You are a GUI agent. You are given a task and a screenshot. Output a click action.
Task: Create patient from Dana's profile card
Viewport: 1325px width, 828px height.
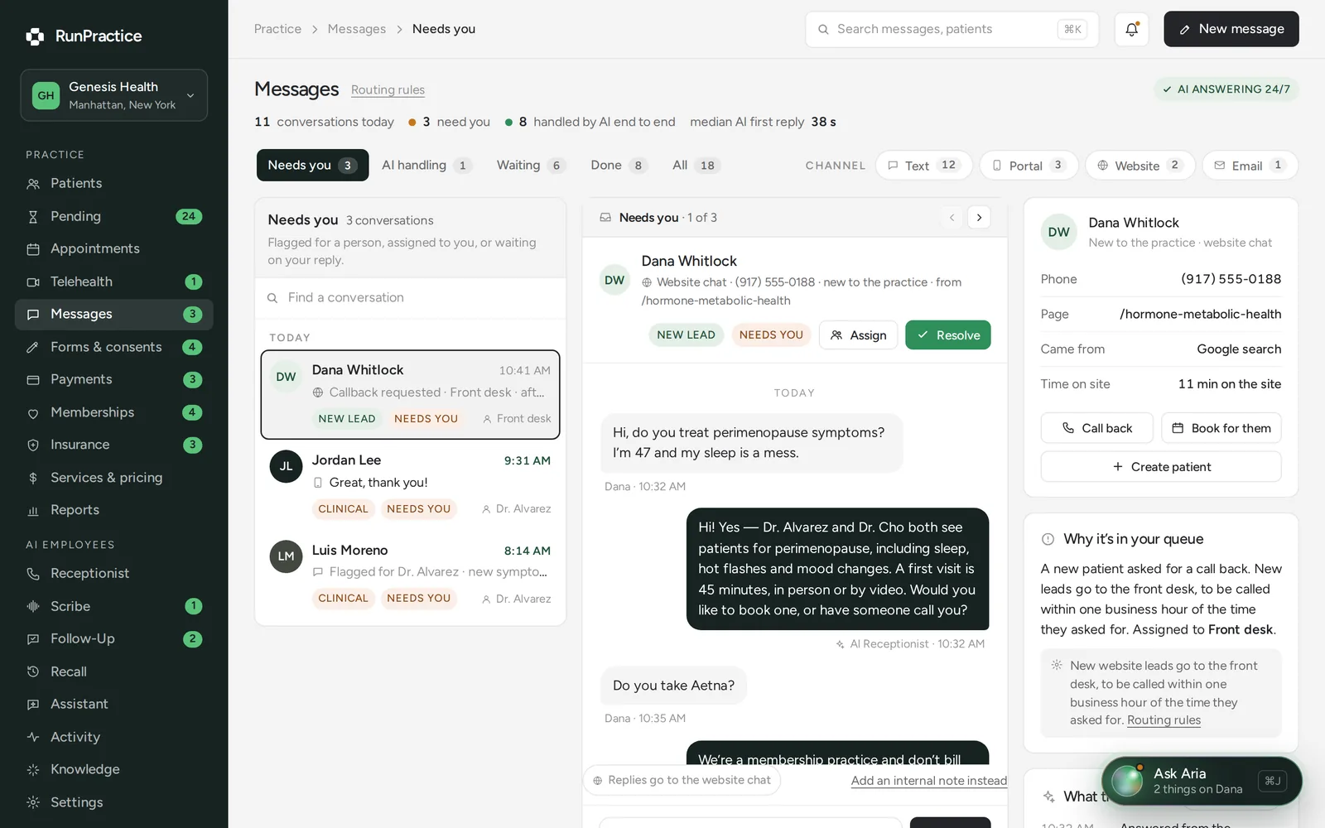1161,467
